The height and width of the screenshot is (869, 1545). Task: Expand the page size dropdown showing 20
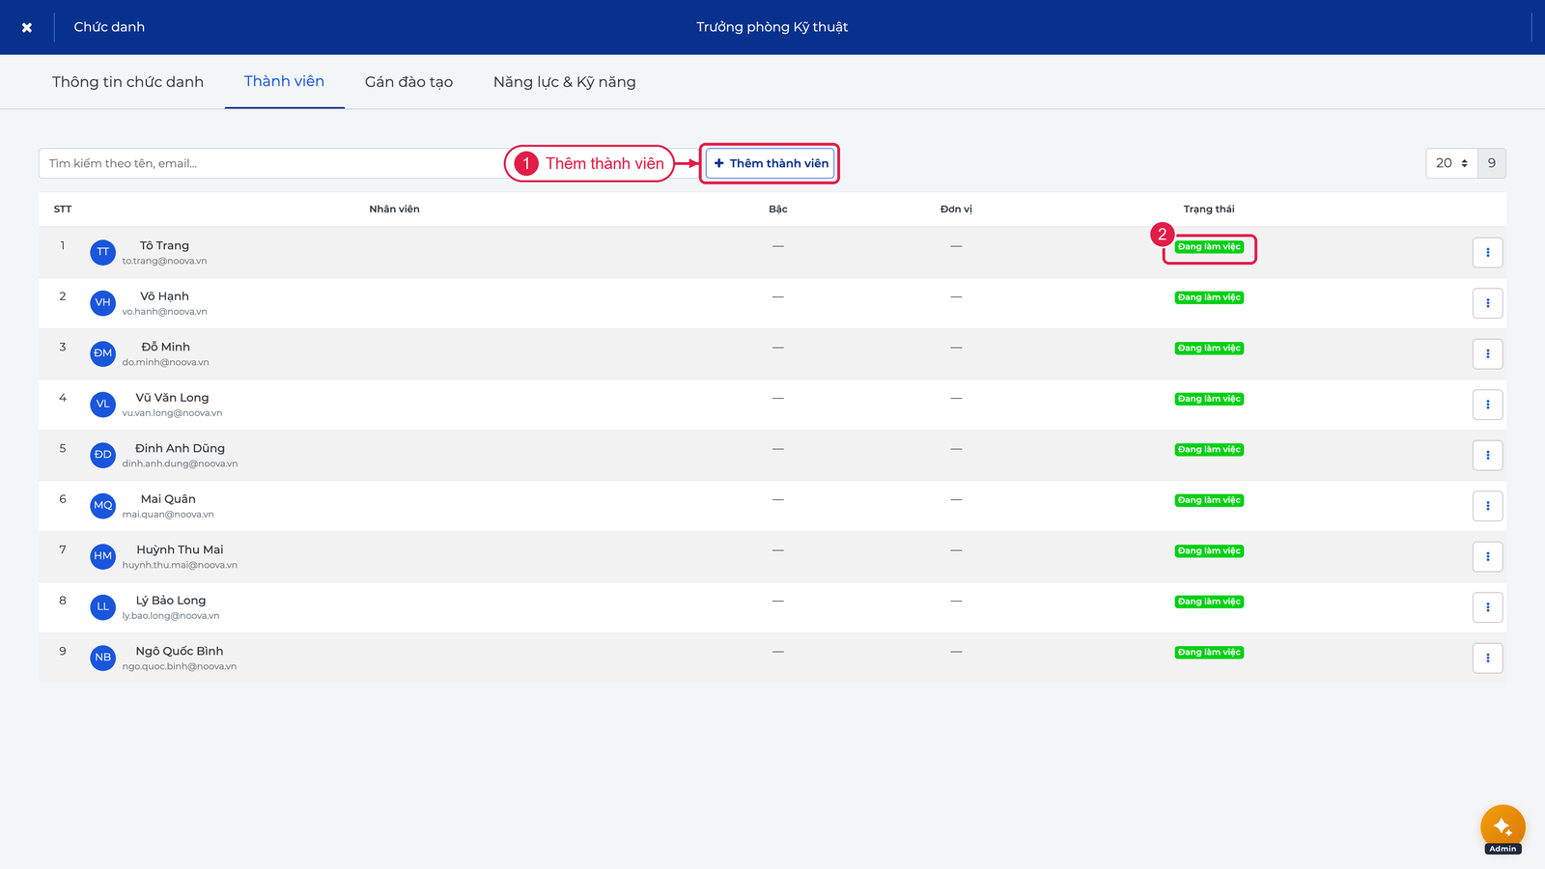(1451, 163)
